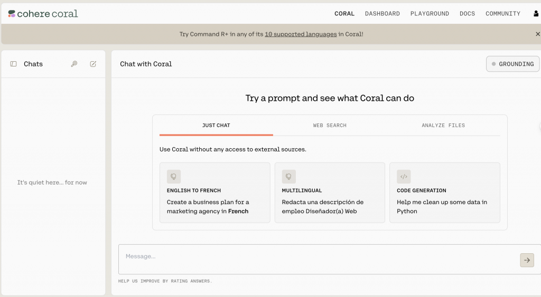This screenshot has width=541, height=297.
Task: Click the code generation brackets icon
Action: [404, 177]
